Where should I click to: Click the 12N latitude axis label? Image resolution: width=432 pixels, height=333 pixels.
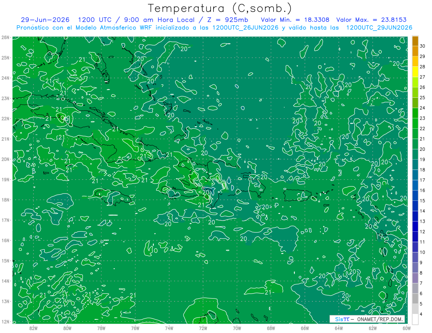(x=5, y=322)
